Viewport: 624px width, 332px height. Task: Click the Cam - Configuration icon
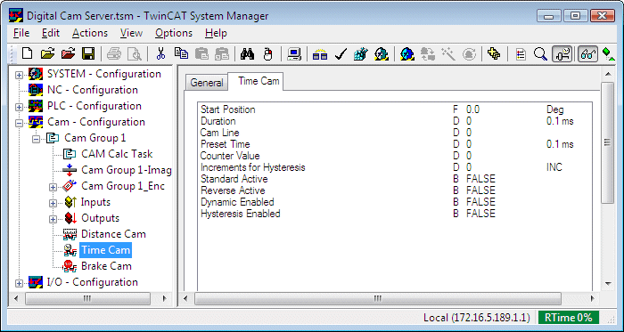(x=36, y=122)
